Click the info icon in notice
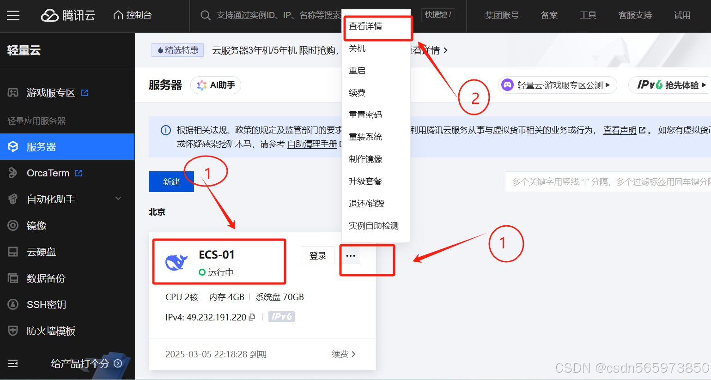This screenshot has width=711, height=380. (x=165, y=130)
